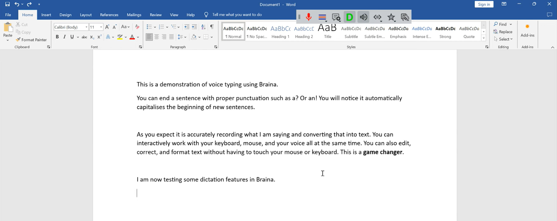Click the Braina red microphone icon
This screenshot has height=221, width=557.
tap(308, 17)
